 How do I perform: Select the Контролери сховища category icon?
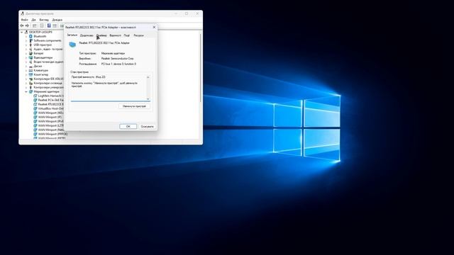(31, 83)
